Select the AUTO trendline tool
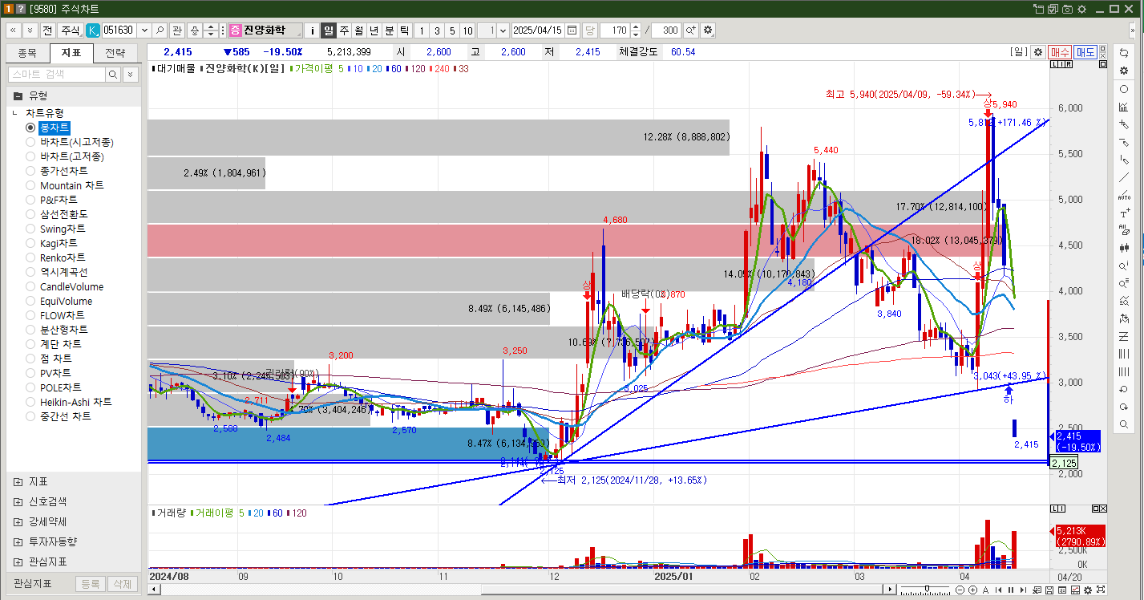 1124,195
